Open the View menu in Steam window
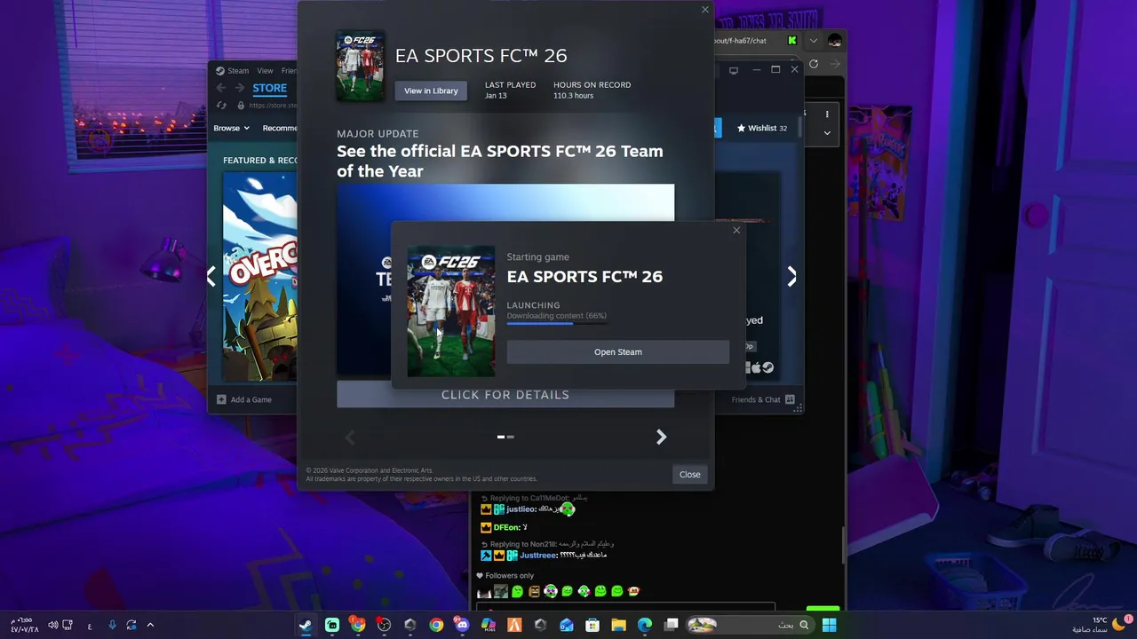The width and height of the screenshot is (1137, 639). (x=265, y=71)
